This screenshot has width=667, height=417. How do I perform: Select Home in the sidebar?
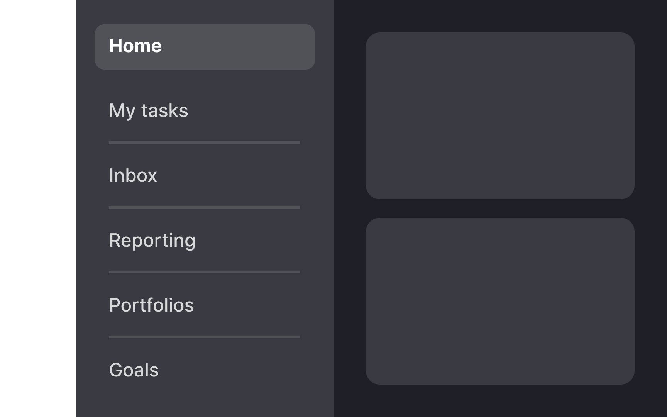coord(135,46)
